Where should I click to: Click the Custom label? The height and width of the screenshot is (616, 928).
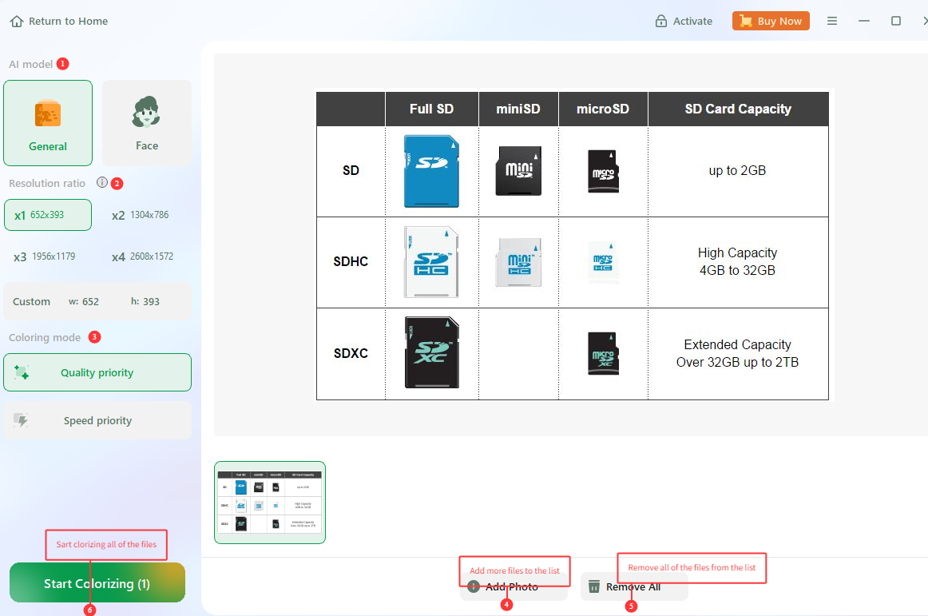click(31, 301)
